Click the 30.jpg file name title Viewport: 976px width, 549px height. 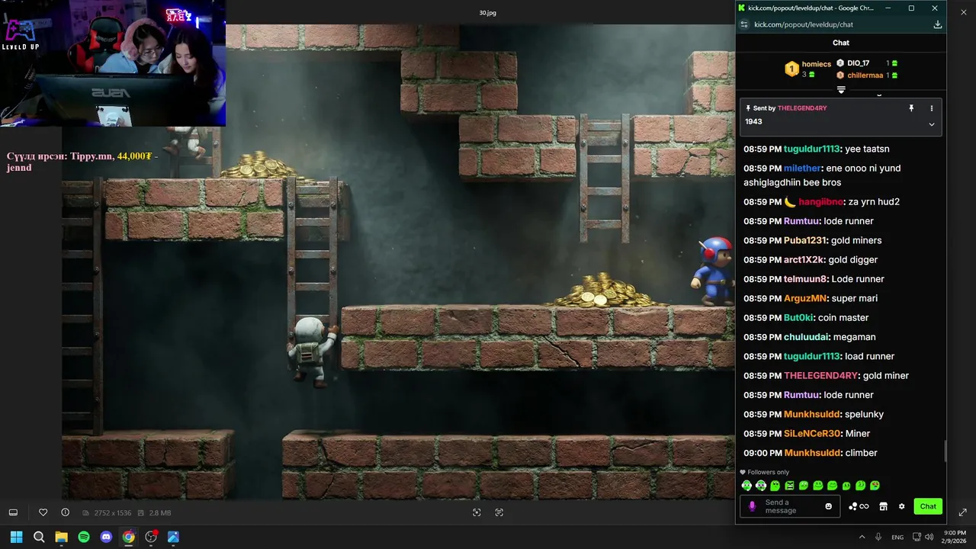(x=487, y=13)
